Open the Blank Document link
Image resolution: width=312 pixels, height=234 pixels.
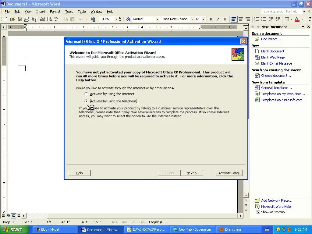tap(273, 51)
